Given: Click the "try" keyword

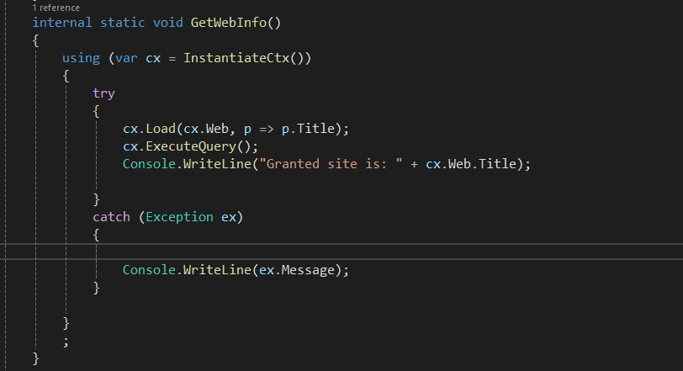Looking at the screenshot, I should (103, 93).
